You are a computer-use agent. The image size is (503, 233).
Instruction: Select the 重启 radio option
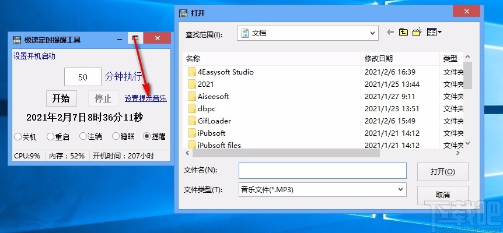(58, 137)
